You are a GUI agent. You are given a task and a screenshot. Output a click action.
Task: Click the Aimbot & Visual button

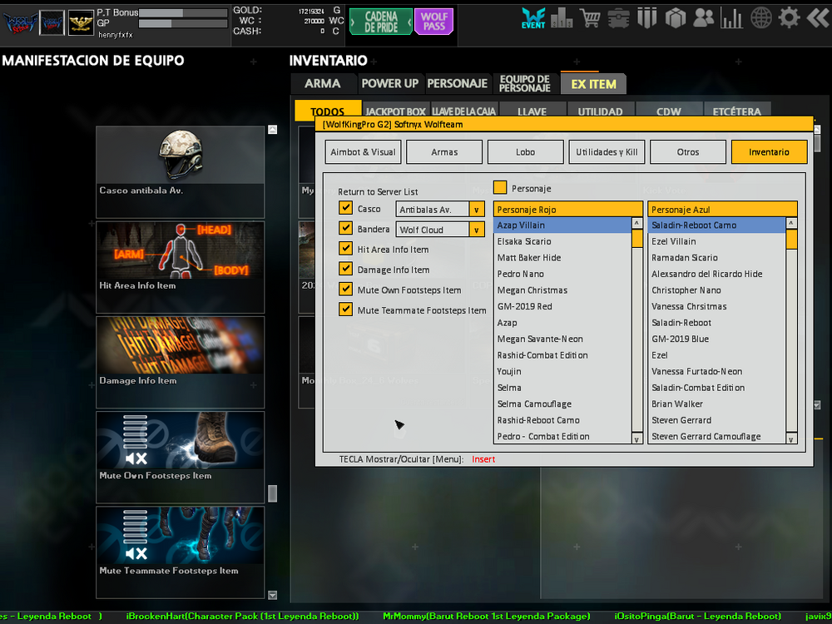(x=364, y=152)
